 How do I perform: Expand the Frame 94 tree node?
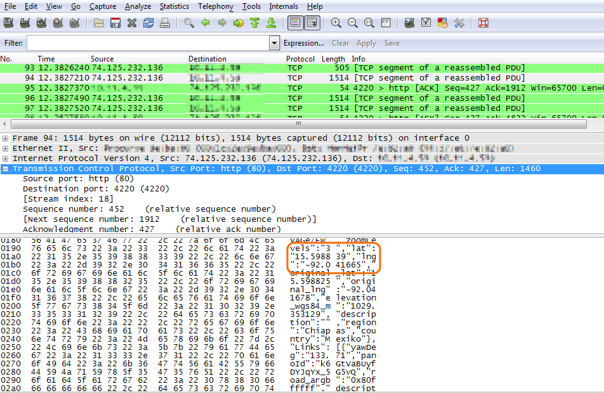(6, 138)
